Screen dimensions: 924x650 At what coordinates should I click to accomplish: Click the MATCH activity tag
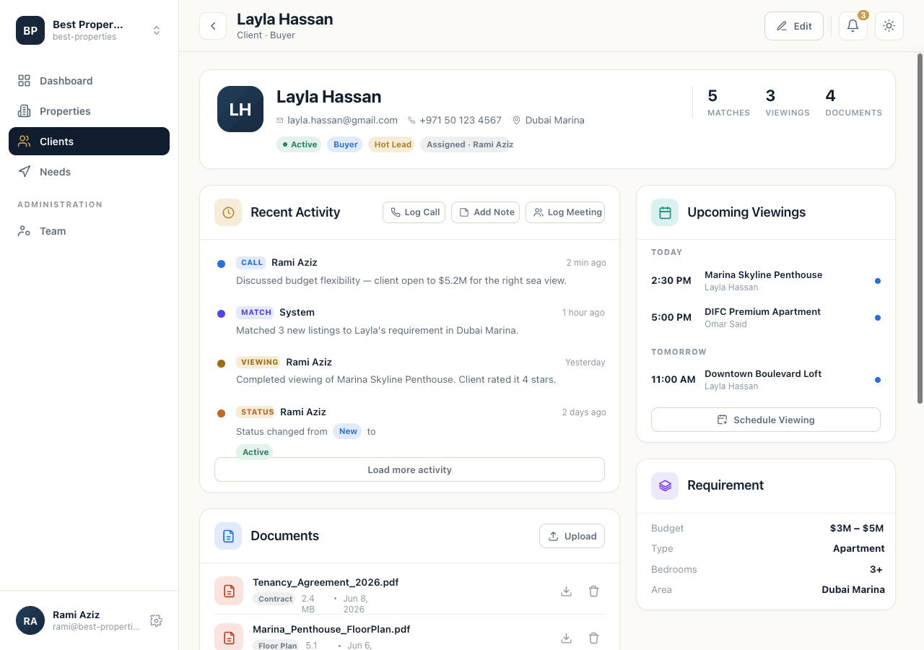coord(256,313)
